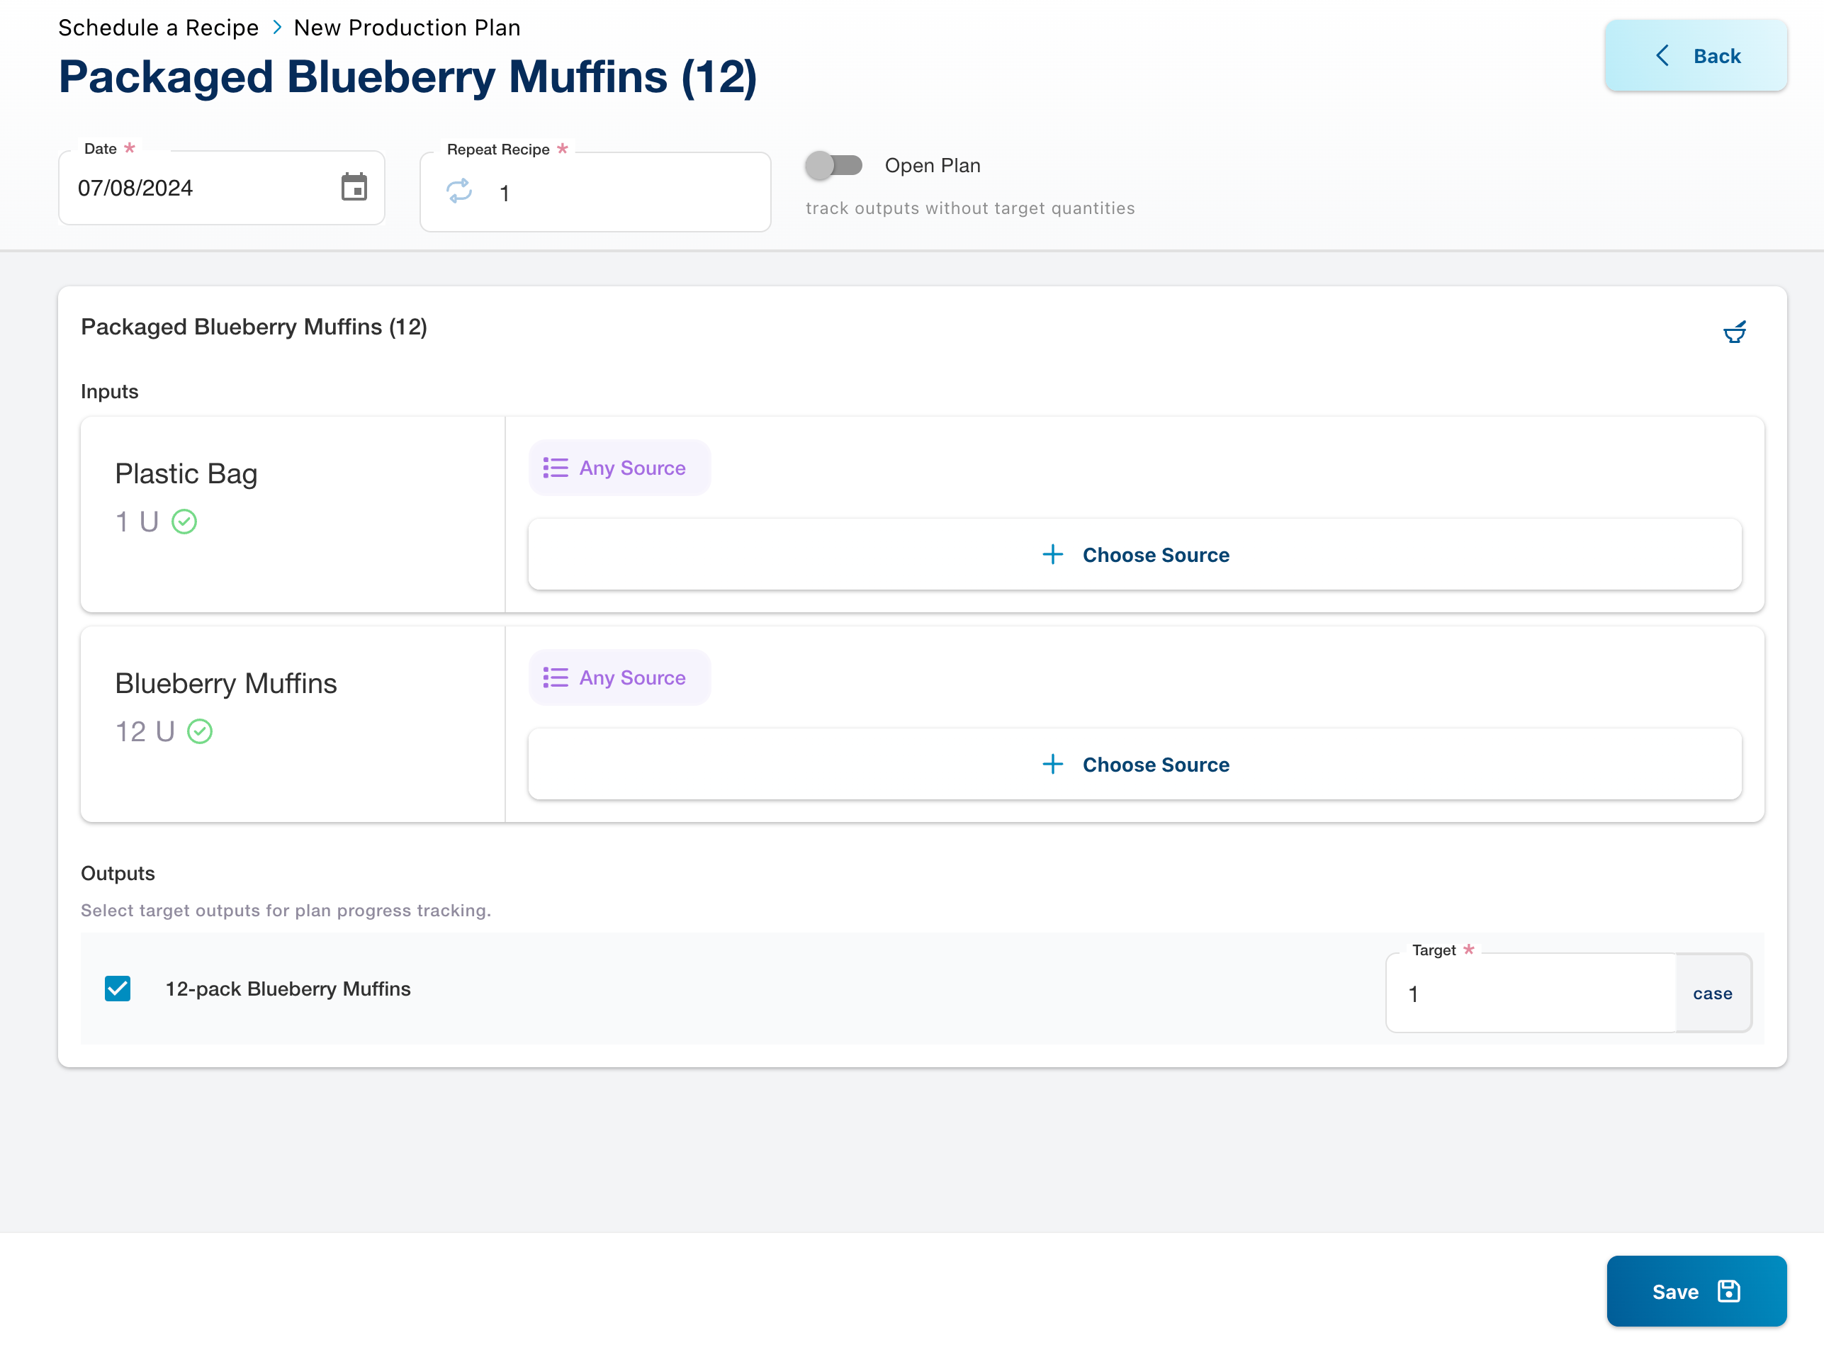The image size is (1824, 1345).
Task: Click the floppy disk icon on Save
Action: (x=1729, y=1291)
